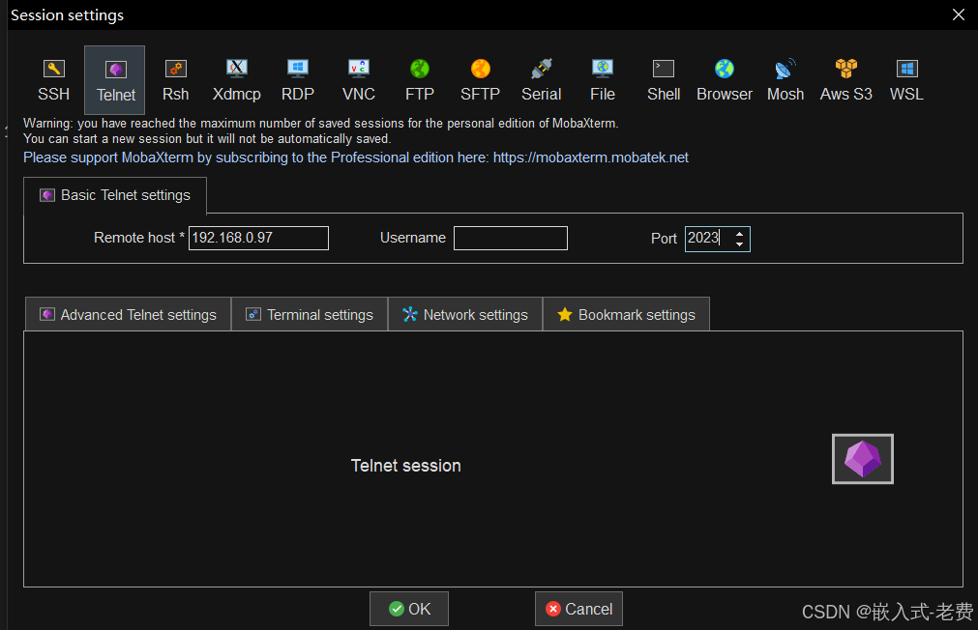Viewport: 978px width, 630px height.
Task: Confirm the session with OK button
Action: 409,609
